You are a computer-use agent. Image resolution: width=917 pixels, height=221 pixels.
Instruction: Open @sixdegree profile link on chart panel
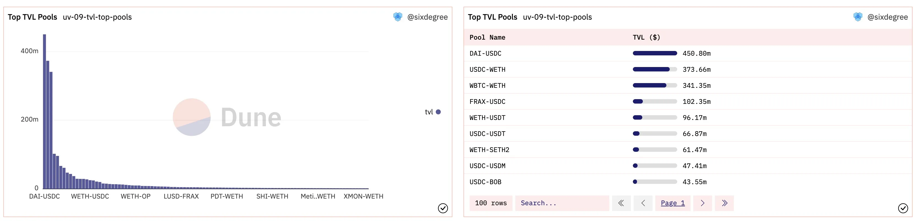[x=427, y=17]
